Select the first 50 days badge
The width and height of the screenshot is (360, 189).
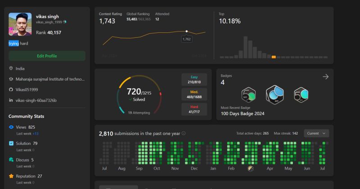pyautogui.click(x=248, y=94)
